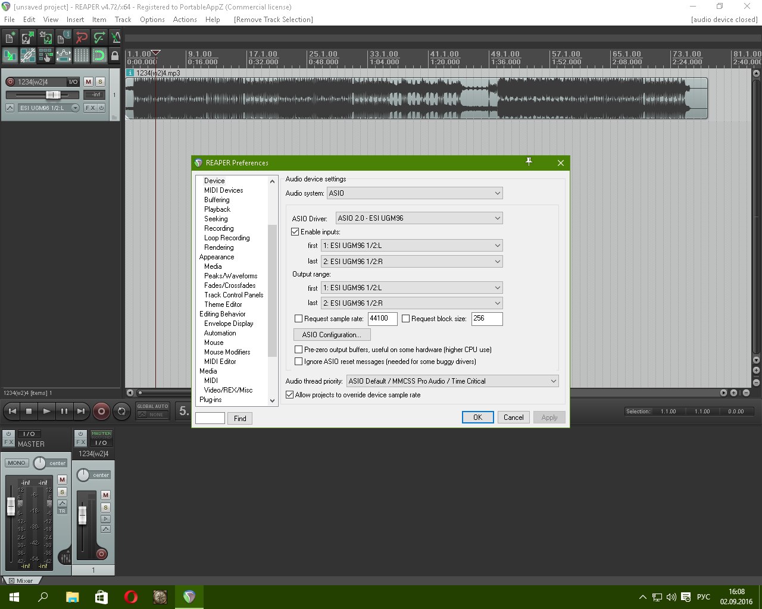Open the Output range first dropdown

pos(412,287)
